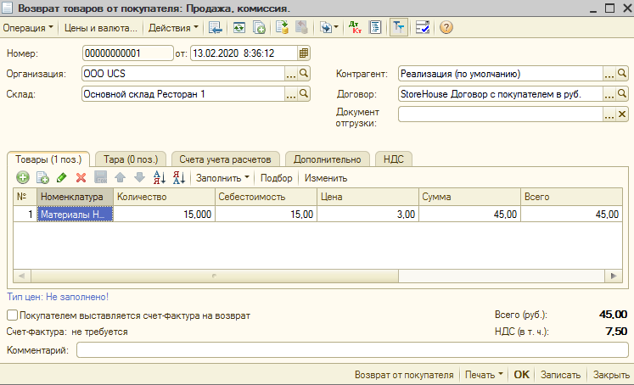Screen dimensions: 634x385
Task: Open Цены и валюта settings
Action: pos(101,28)
